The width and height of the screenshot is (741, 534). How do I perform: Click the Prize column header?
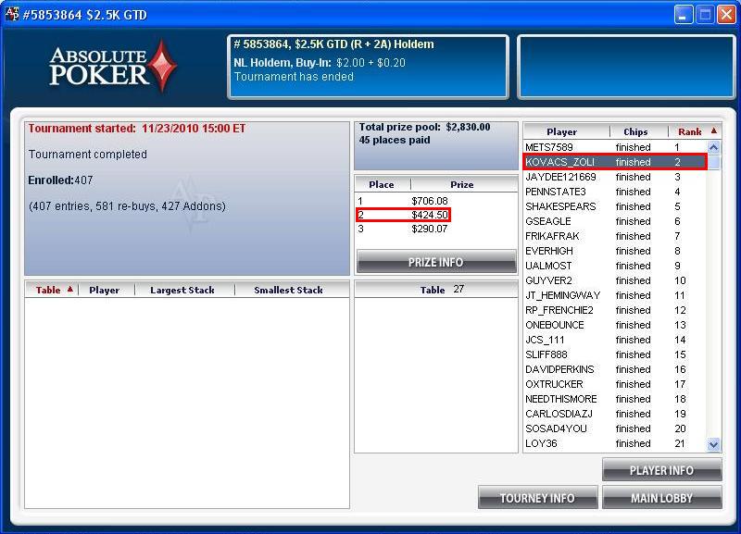[x=461, y=184]
